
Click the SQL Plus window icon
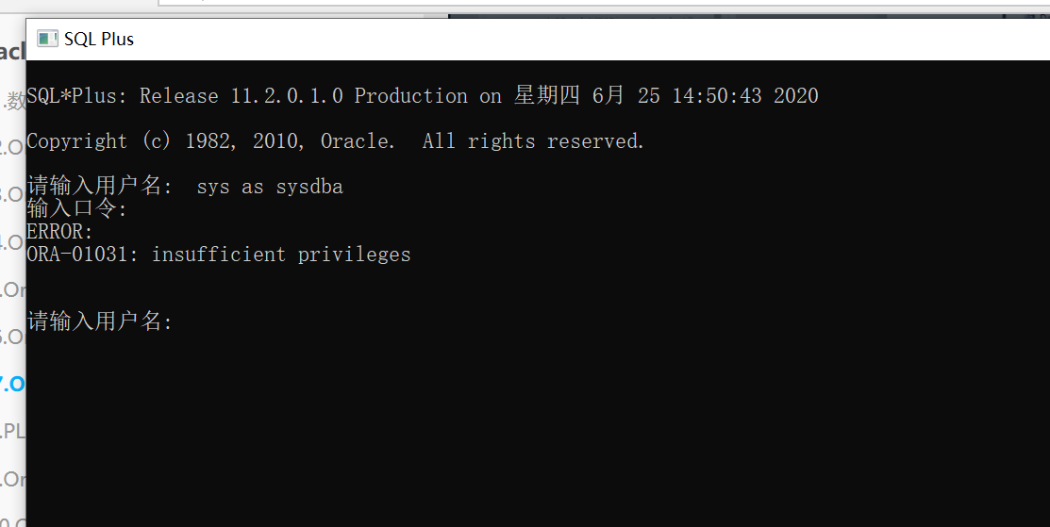click(x=47, y=39)
